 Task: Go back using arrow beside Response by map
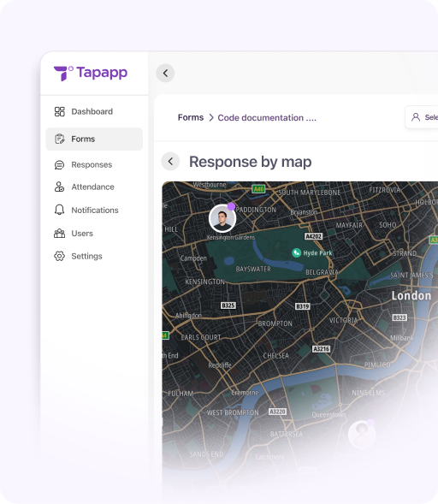170,162
